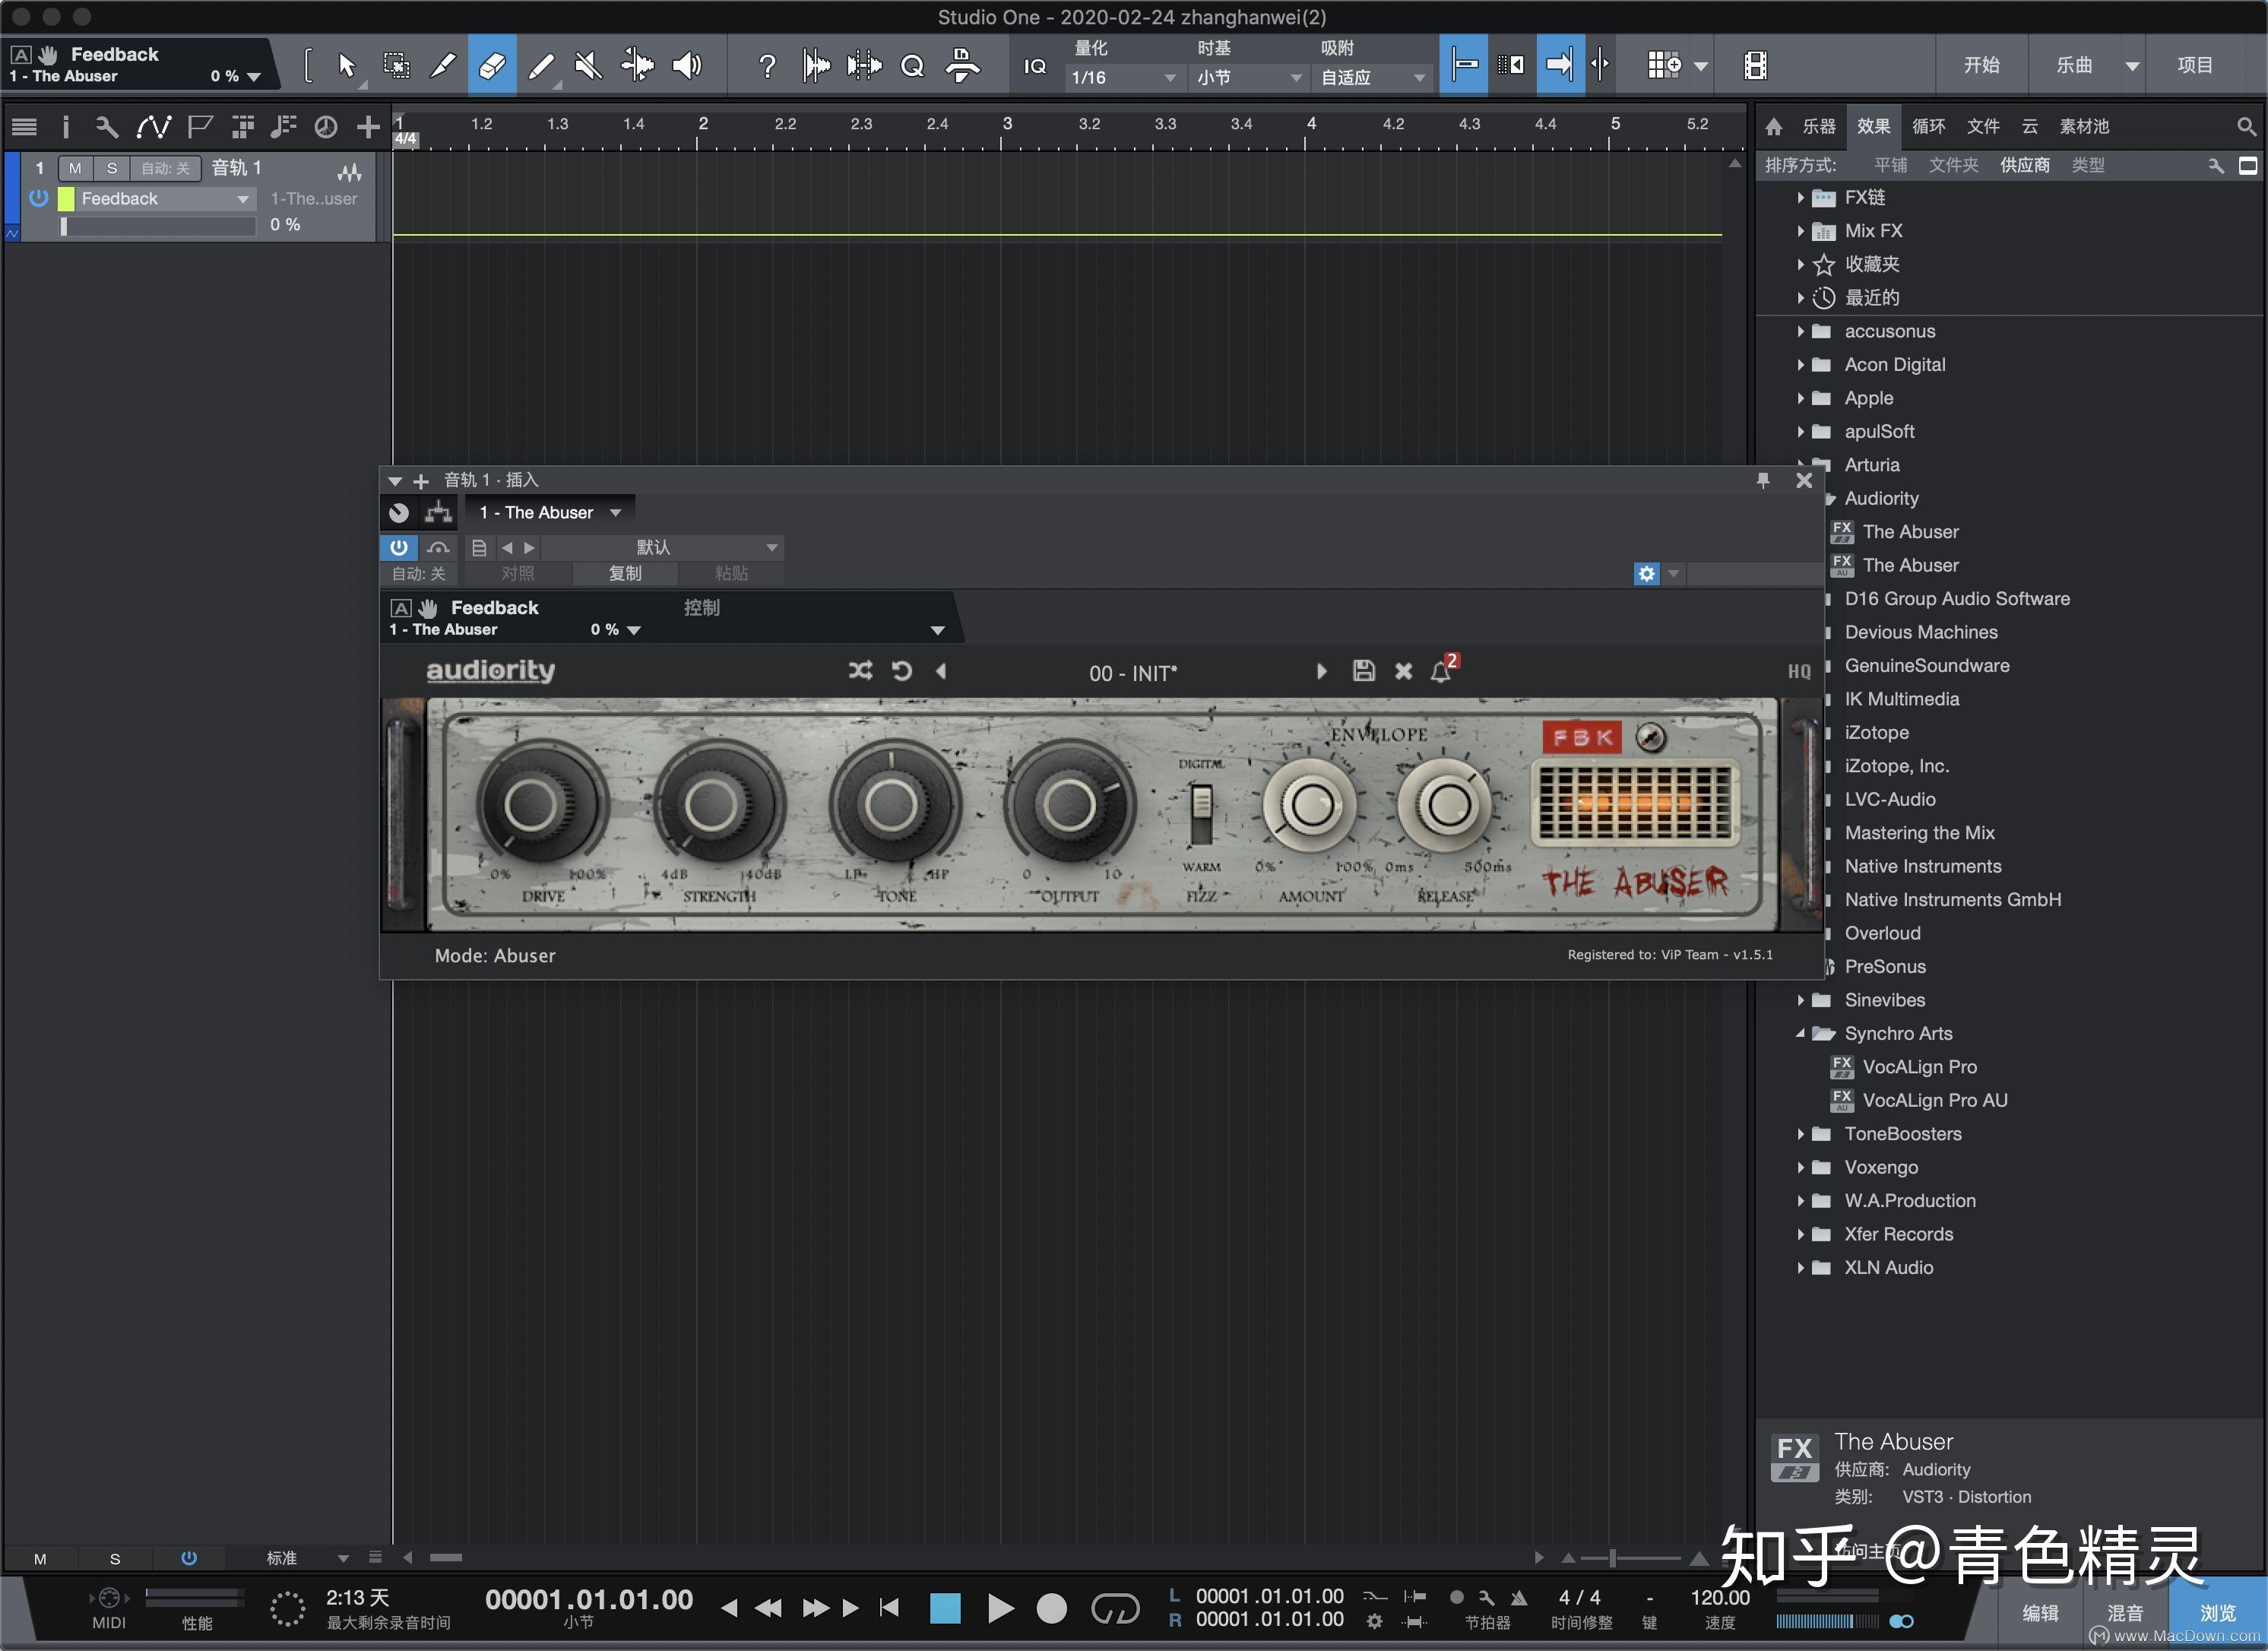The width and height of the screenshot is (2268, 1651).
Task: Switch to the 素材池 tab
Action: point(2083,126)
